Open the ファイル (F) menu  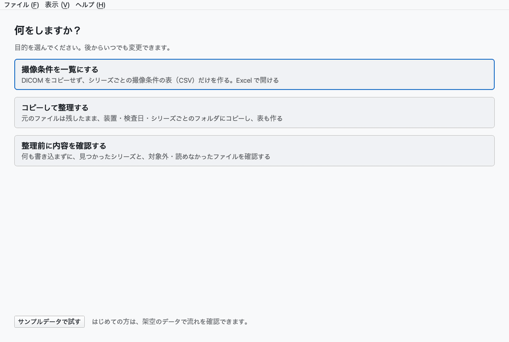point(21,5)
